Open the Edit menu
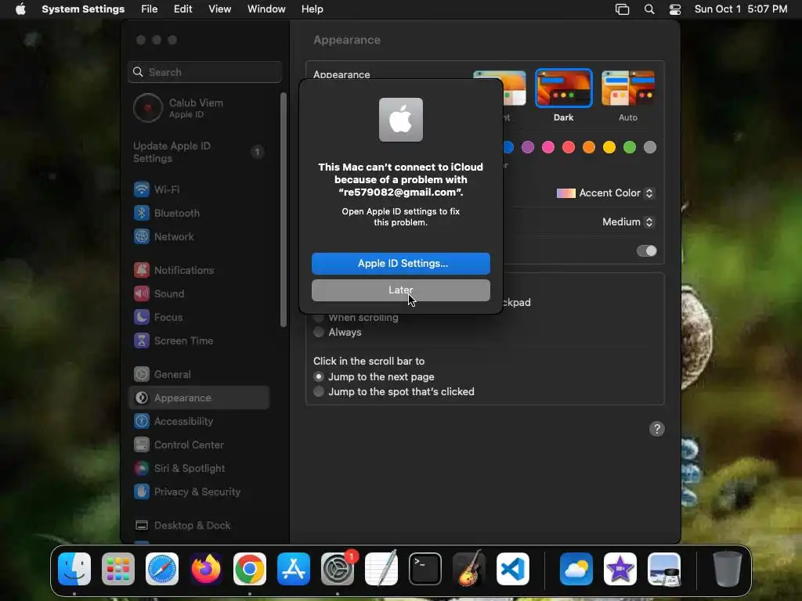This screenshot has height=601, width=802. point(182,9)
